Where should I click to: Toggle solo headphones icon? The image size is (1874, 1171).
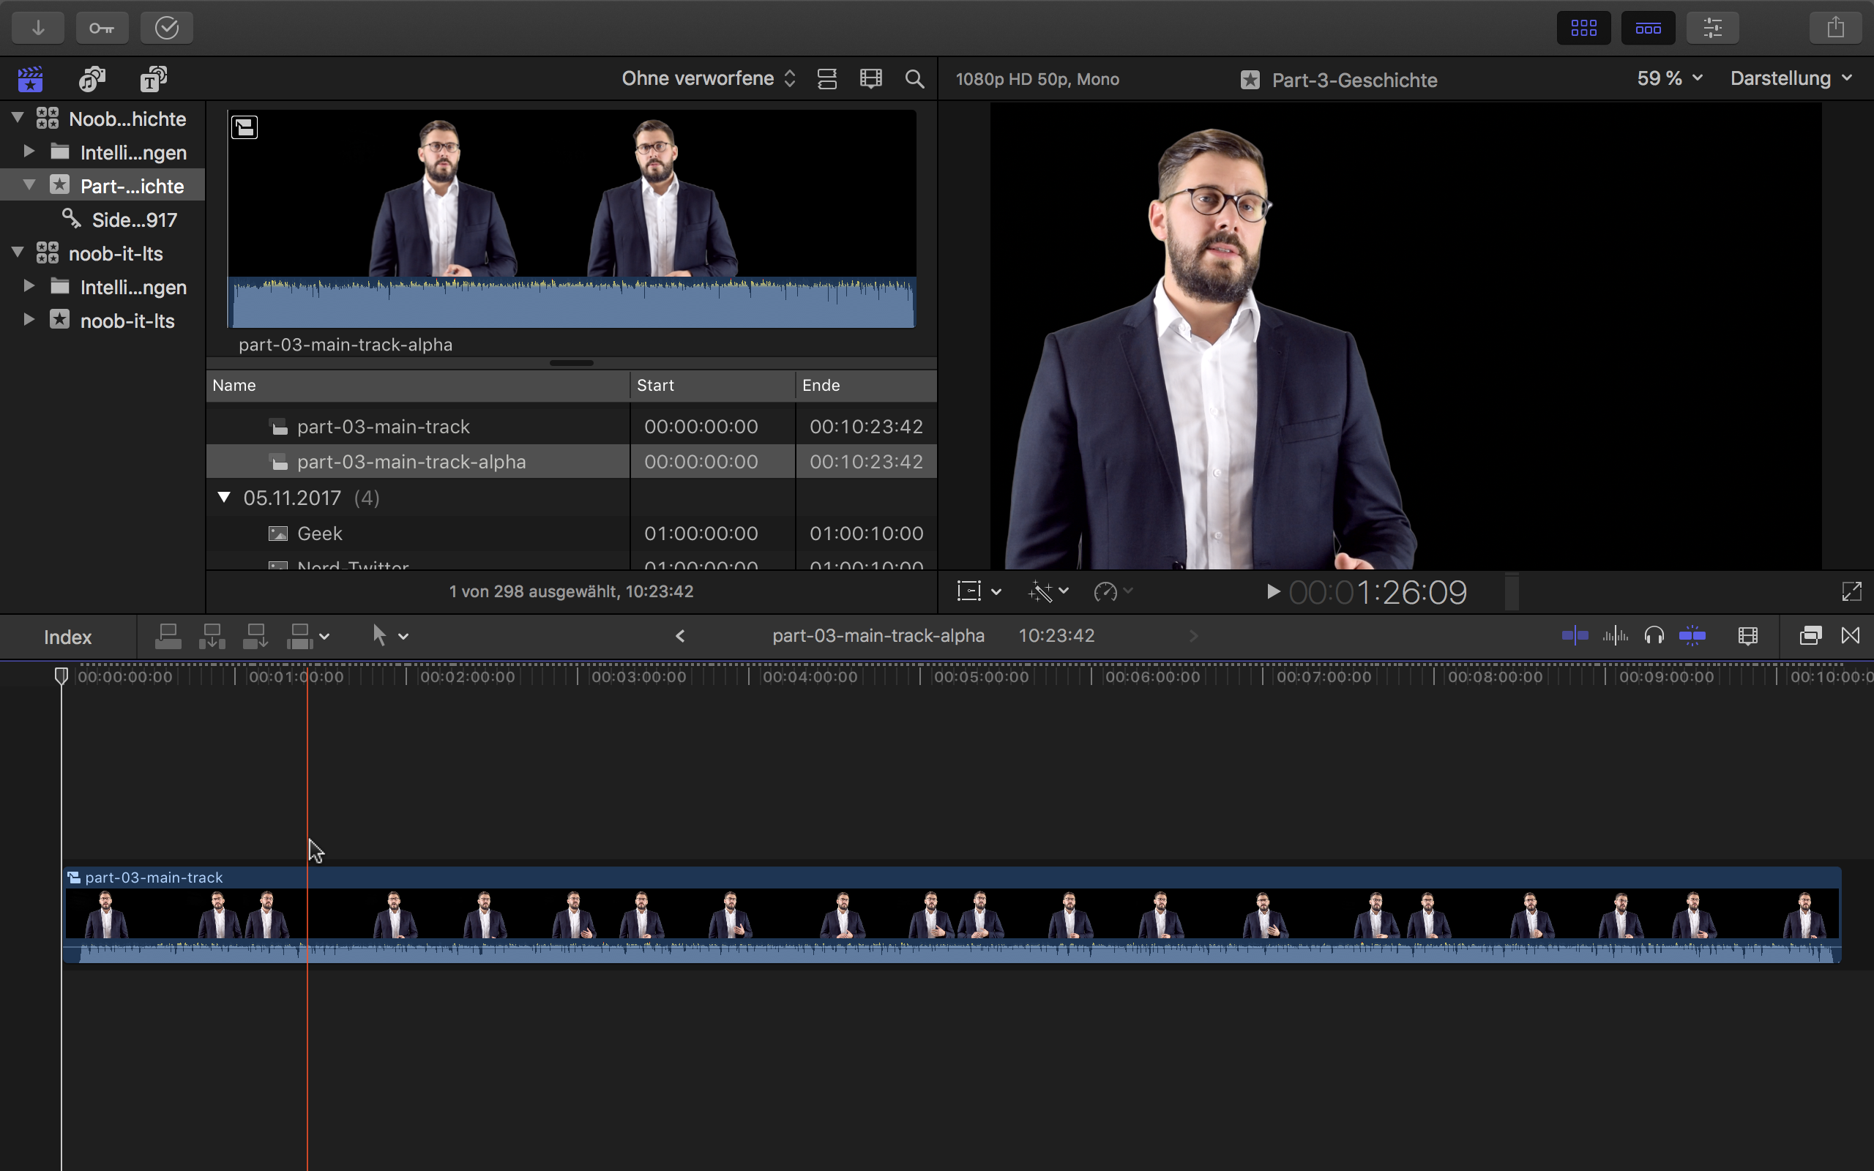click(x=1654, y=637)
